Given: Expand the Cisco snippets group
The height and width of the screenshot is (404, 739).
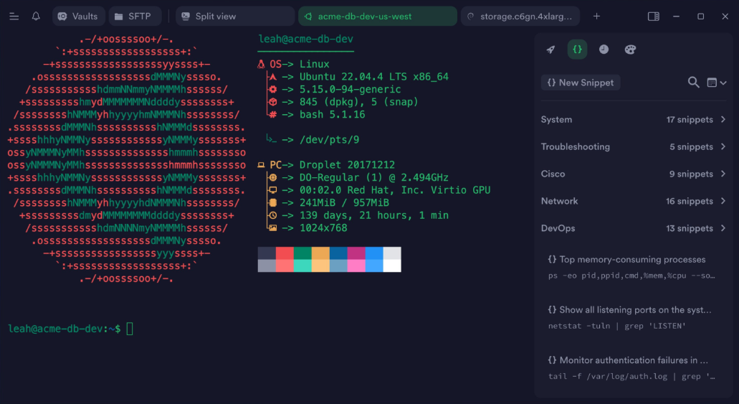Looking at the screenshot, I should coord(634,174).
